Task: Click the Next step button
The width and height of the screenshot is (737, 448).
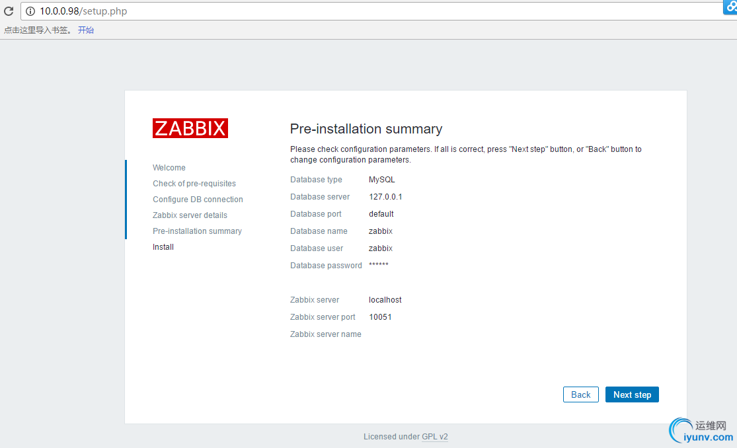Action: (x=632, y=394)
